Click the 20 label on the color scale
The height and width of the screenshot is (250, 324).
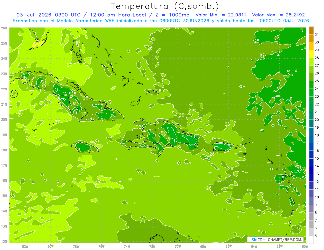tap(317, 120)
